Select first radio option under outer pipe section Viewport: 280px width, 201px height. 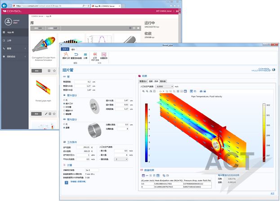click(64, 100)
